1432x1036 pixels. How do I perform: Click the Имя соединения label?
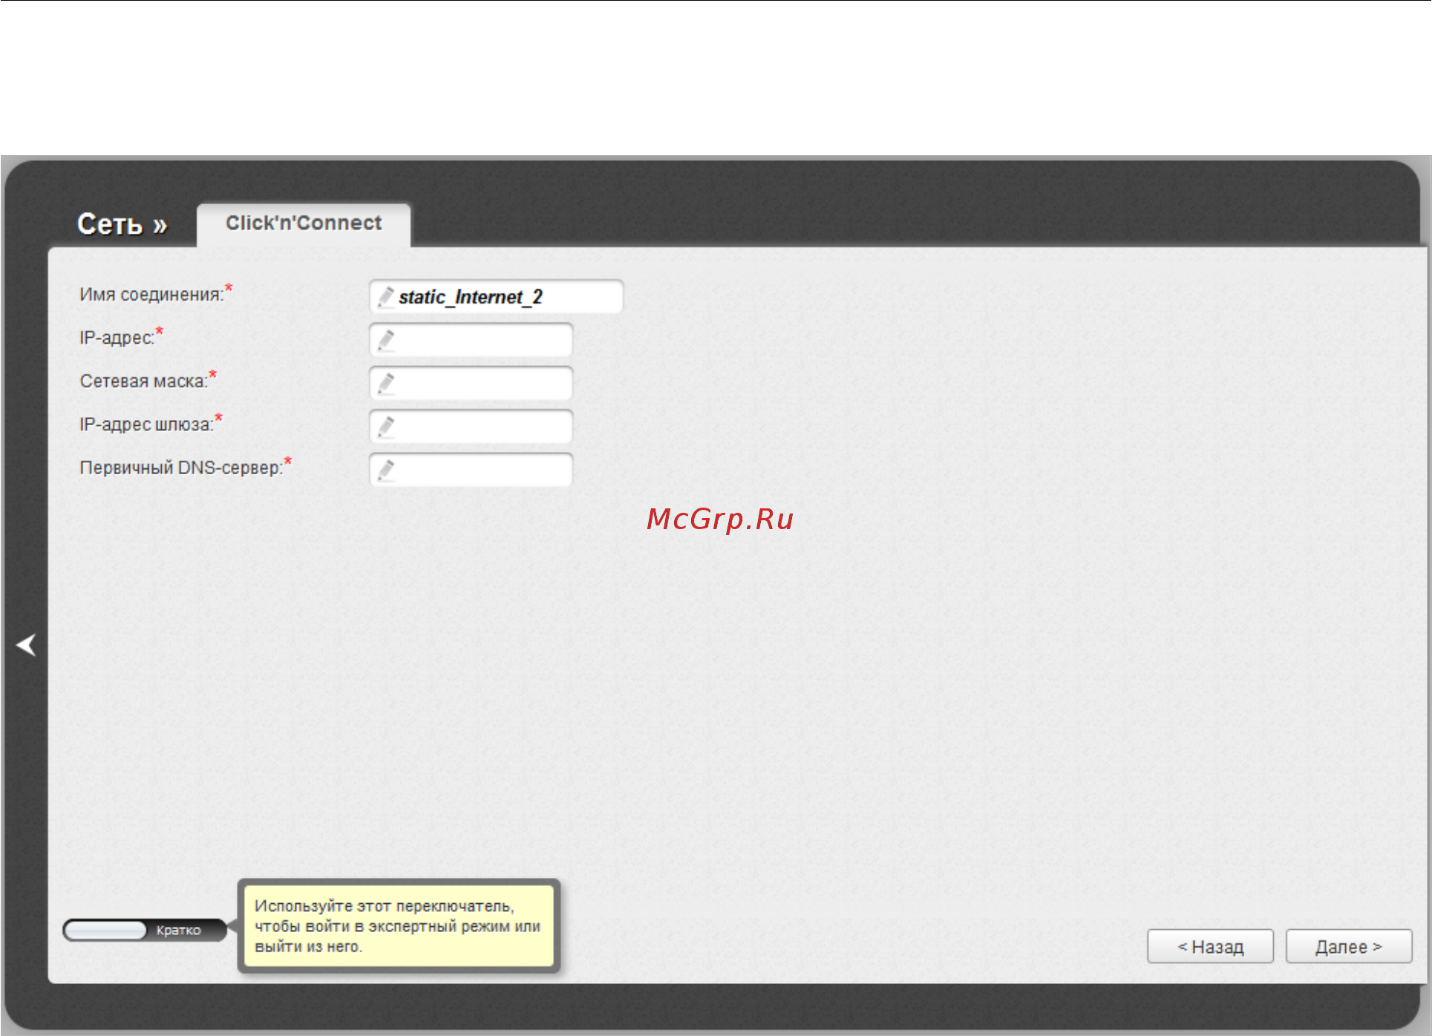151,295
